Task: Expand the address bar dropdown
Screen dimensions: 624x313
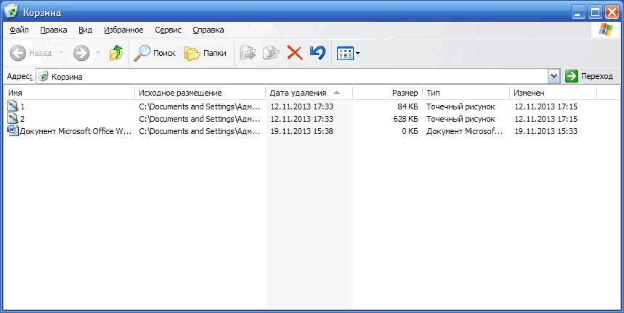Action: pos(554,76)
